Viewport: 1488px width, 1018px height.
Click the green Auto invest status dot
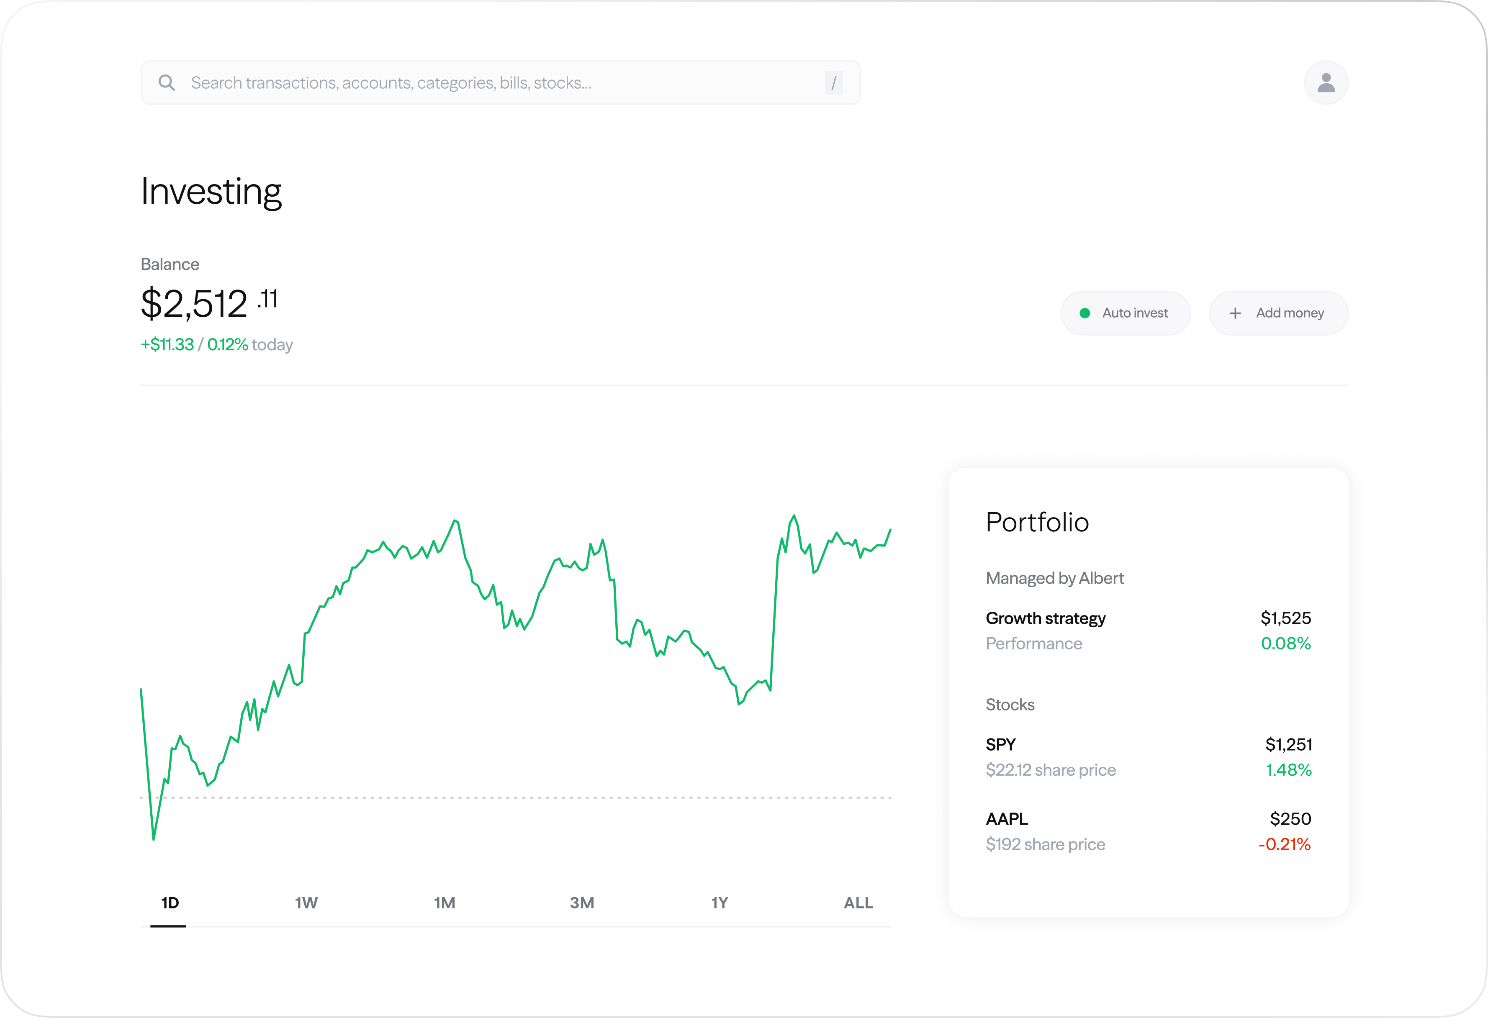click(x=1085, y=313)
